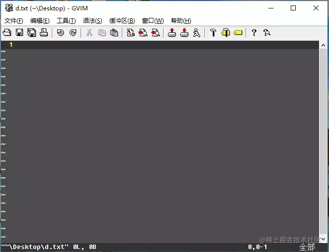The image size is (329, 252).
Task: Click the Undo toolbar icon
Action: pos(61,33)
